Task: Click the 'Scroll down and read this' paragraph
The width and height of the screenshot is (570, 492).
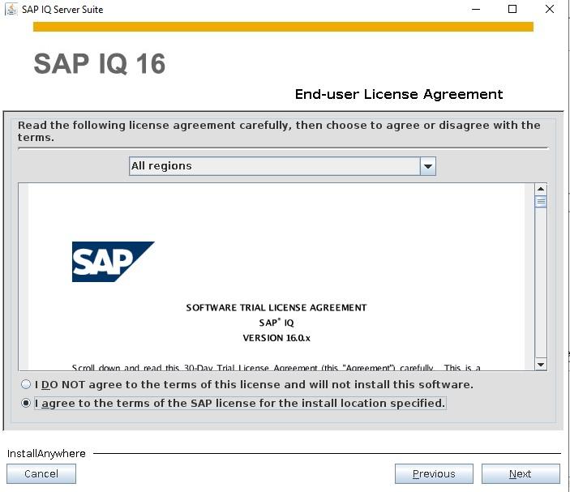Action: coord(276,367)
